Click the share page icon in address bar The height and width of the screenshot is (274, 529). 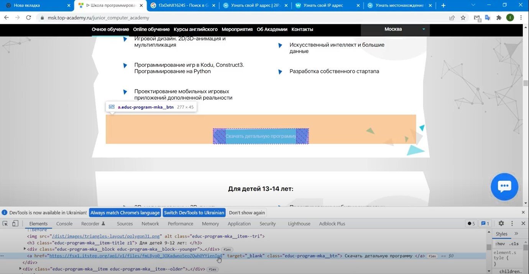tap(452, 18)
